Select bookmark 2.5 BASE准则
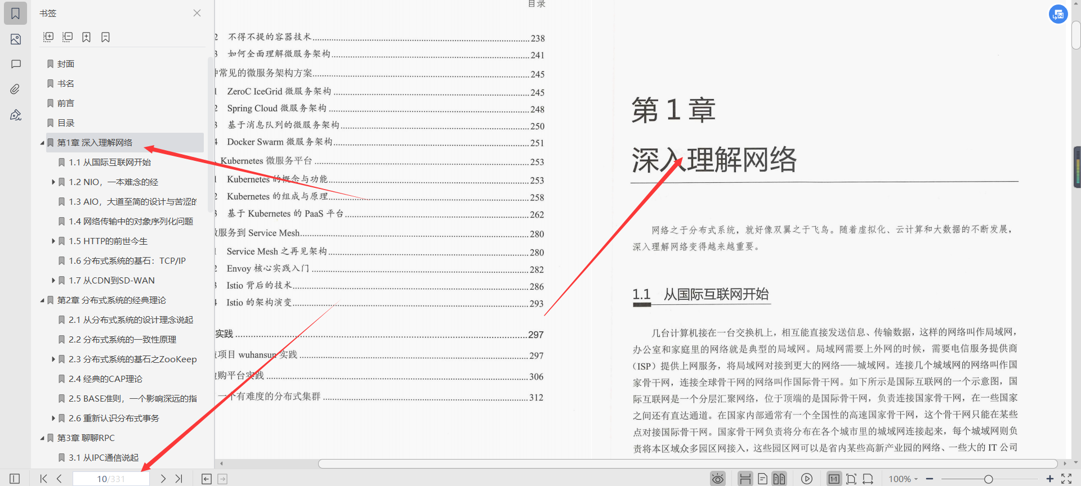This screenshot has width=1081, height=486. click(132, 399)
